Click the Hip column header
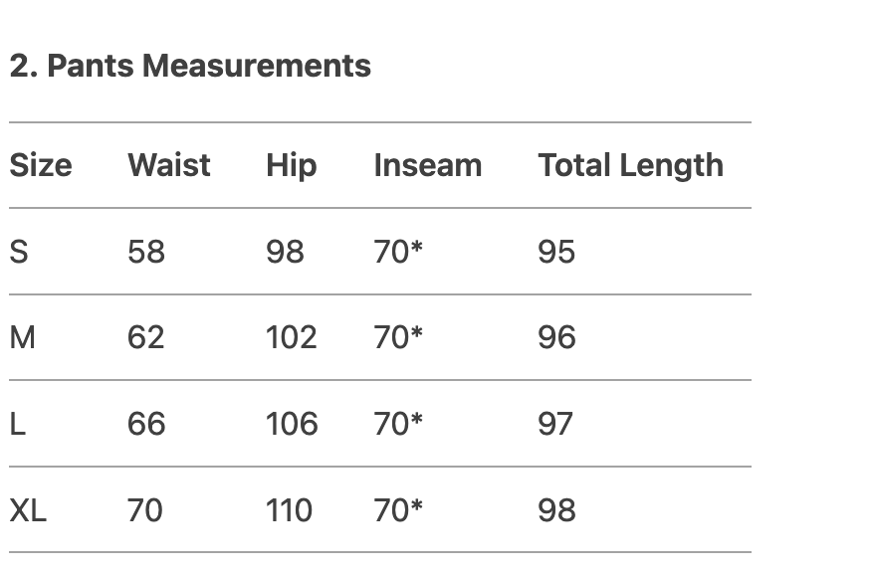872x575 pixels. pyautogui.click(x=291, y=165)
